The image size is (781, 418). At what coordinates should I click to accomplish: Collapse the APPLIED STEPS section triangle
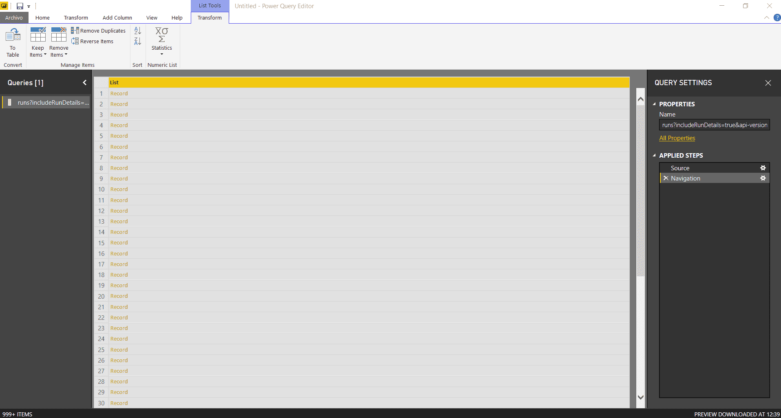pyautogui.click(x=654, y=155)
